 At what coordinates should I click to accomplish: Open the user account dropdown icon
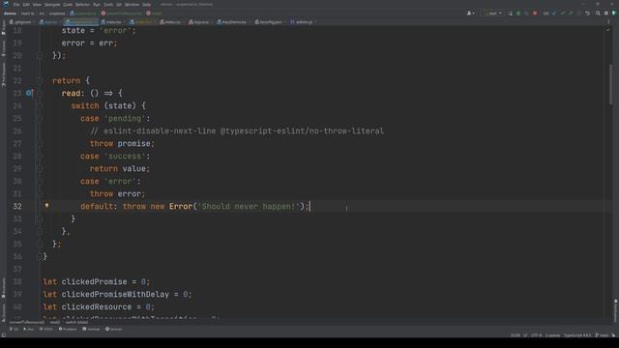[x=471, y=13]
